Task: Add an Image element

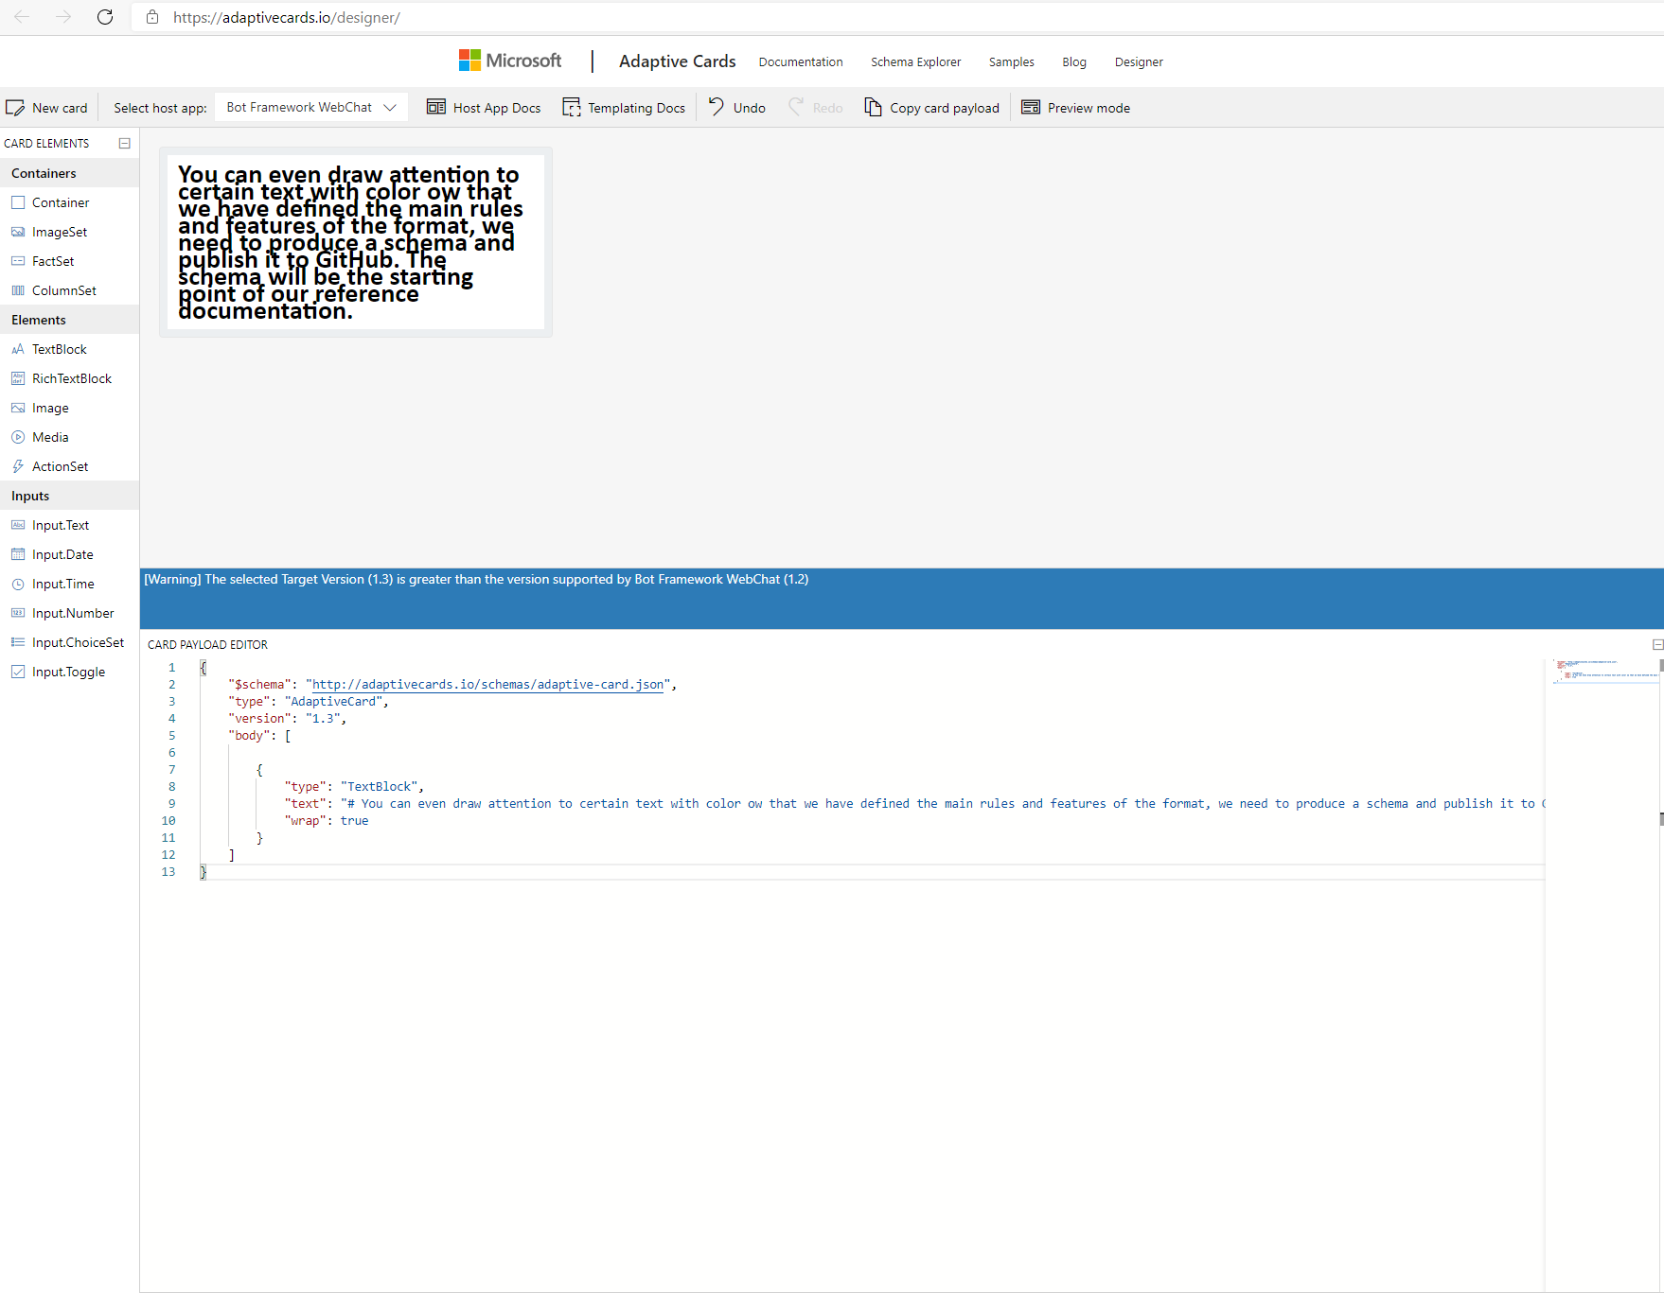Action: pyautogui.click(x=49, y=408)
